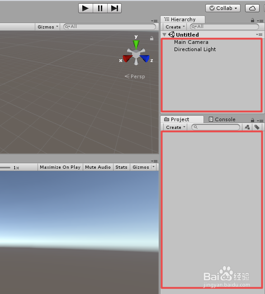Click the Search by Label tag icon

(257, 127)
